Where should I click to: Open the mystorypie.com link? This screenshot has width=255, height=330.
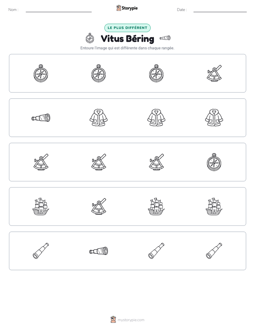pos(131,320)
